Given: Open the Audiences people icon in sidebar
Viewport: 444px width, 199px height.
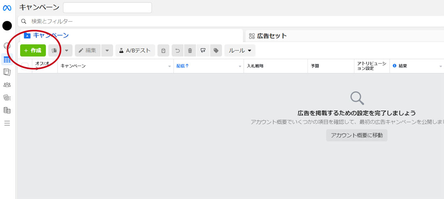Looking at the screenshot, I should tap(7, 85).
